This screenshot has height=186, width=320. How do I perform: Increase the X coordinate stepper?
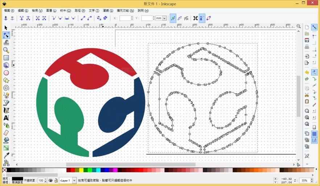[132, 17]
